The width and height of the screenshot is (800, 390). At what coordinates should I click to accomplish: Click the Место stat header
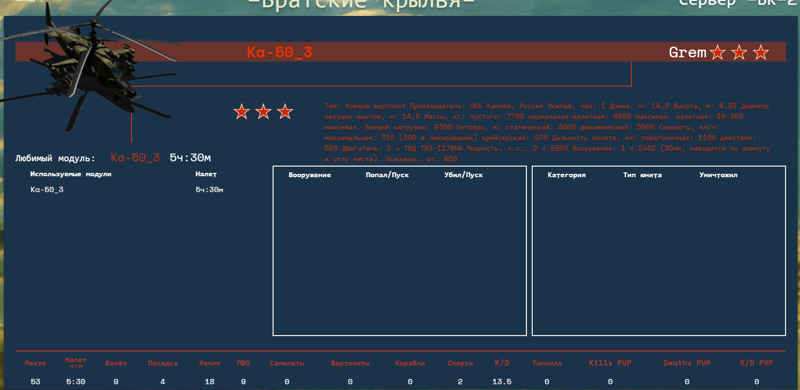(36, 364)
